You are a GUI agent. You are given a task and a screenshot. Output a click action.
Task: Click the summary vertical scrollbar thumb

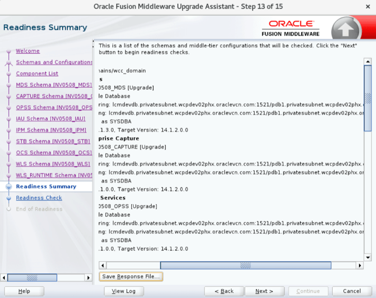[368, 98]
